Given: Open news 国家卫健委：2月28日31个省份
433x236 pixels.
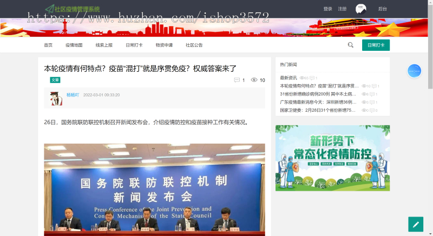Looking at the screenshot, I should [318, 110].
